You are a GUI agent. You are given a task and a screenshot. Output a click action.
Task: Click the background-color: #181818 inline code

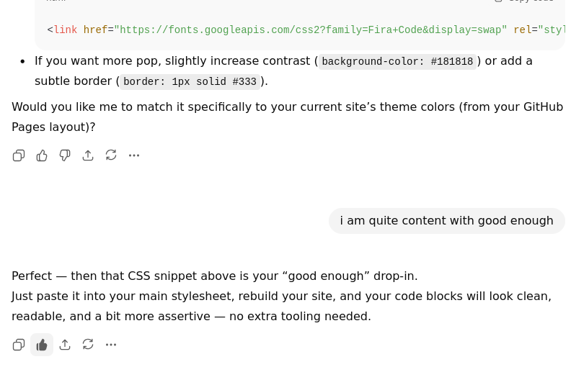coord(397,62)
